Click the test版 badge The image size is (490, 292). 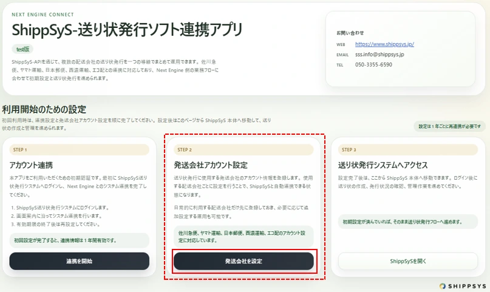[22, 49]
